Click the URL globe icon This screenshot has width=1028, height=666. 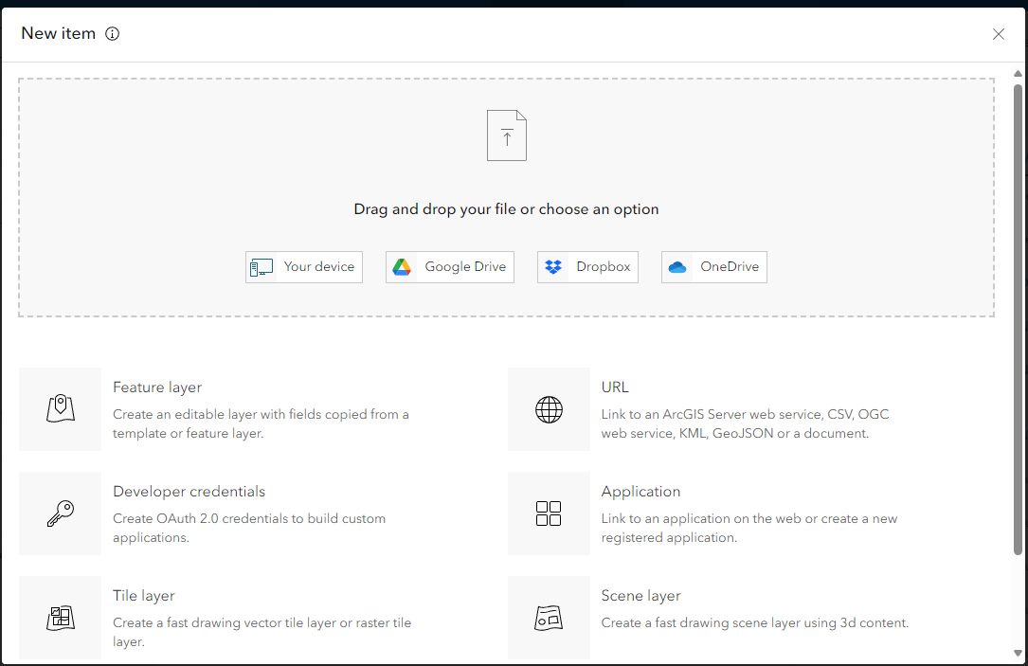coord(549,409)
